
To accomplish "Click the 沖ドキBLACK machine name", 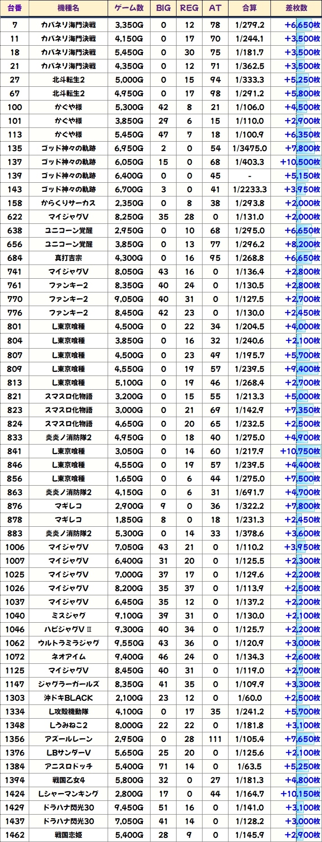I will click(x=68, y=698).
